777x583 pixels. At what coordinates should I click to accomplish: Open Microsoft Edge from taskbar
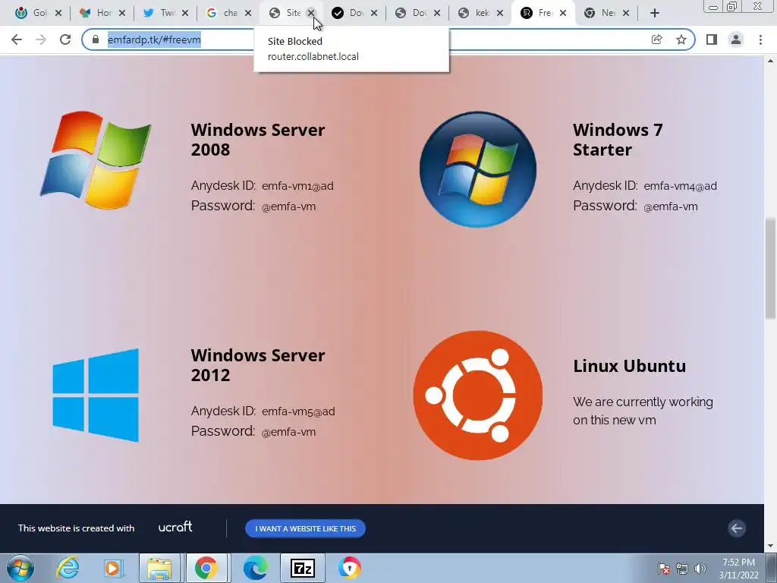pos(255,568)
